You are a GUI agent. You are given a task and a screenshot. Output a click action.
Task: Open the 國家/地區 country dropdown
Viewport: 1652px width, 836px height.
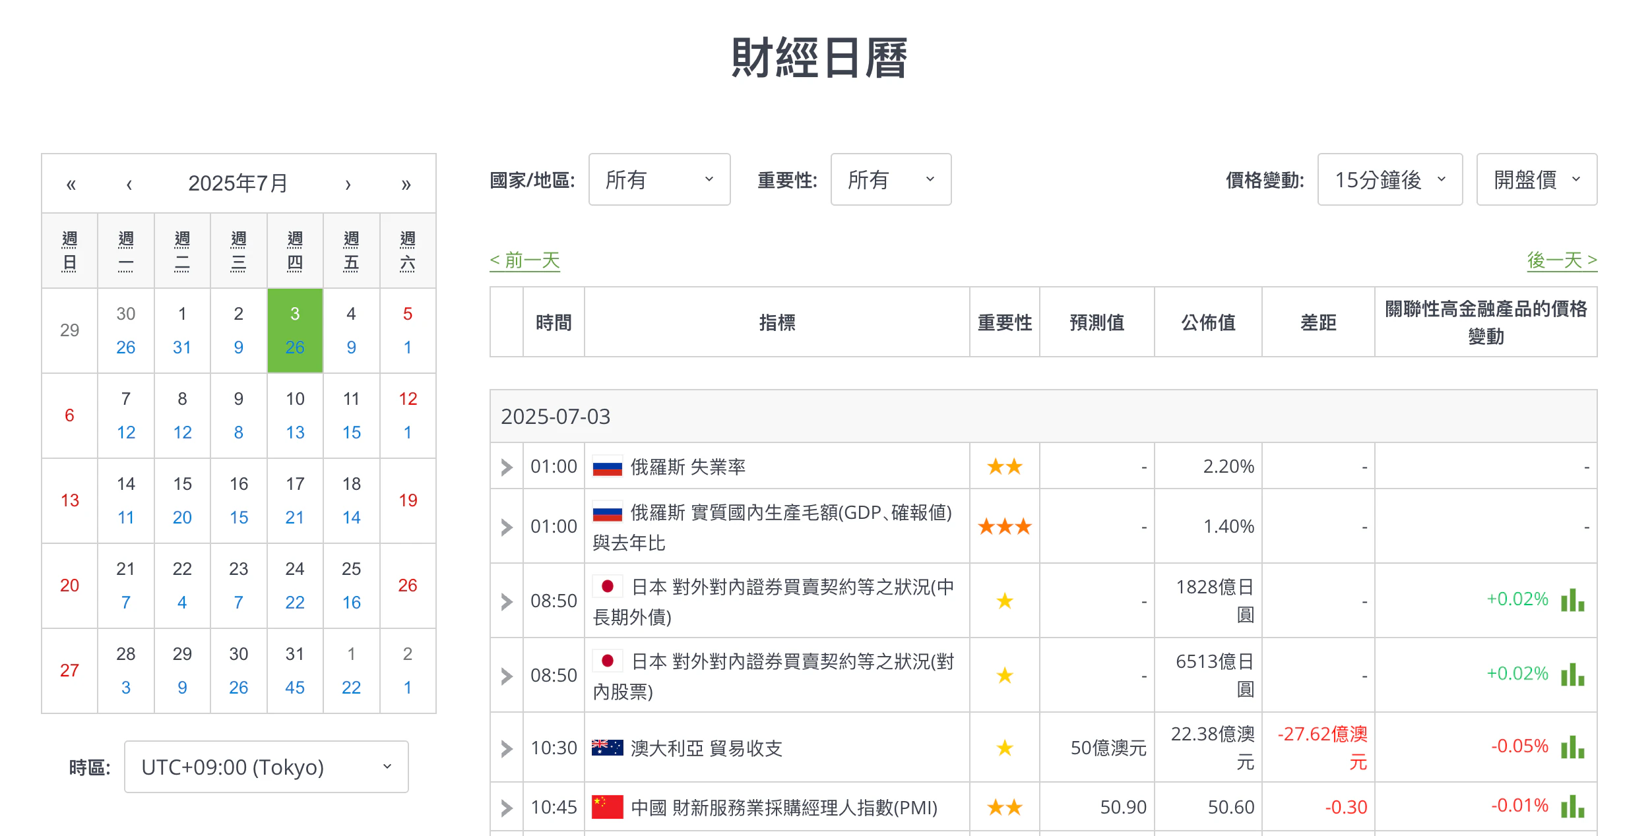coord(659,179)
